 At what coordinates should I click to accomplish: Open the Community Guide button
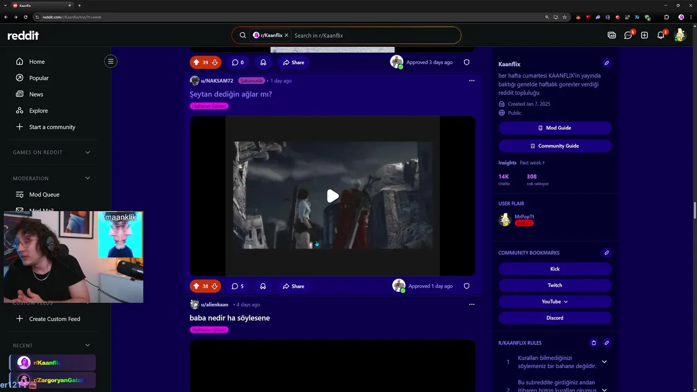click(x=555, y=146)
